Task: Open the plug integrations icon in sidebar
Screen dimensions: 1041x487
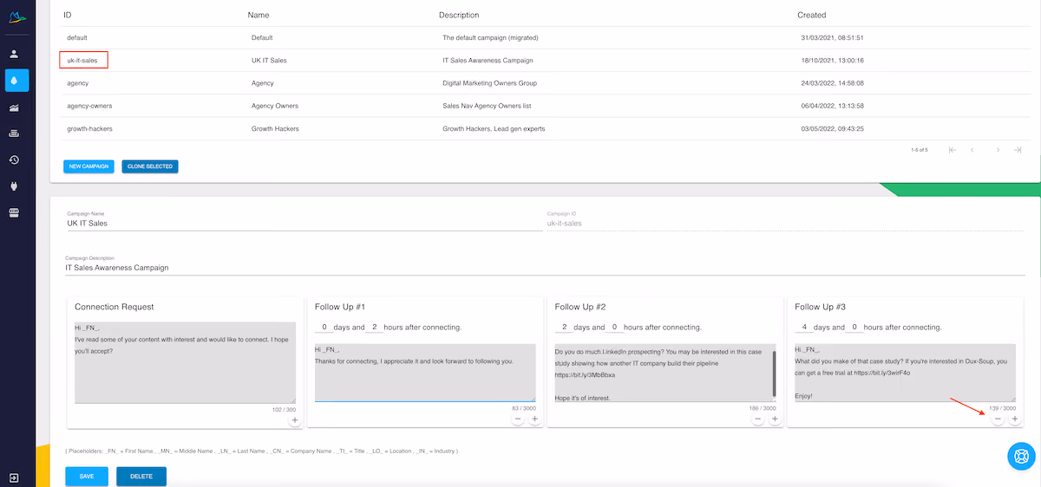Action: pyautogui.click(x=15, y=186)
